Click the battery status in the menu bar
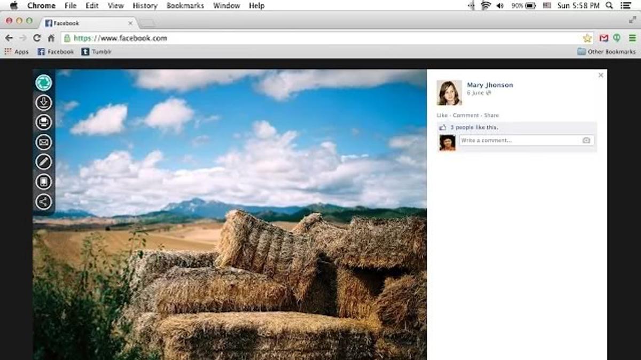Viewport: 641px width, 360px height. pyautogui.click(x=523, y=5)
